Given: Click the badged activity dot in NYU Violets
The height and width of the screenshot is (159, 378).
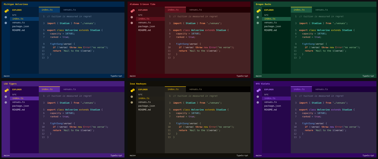Looking at the screenshot, I should tap(258, 91).
